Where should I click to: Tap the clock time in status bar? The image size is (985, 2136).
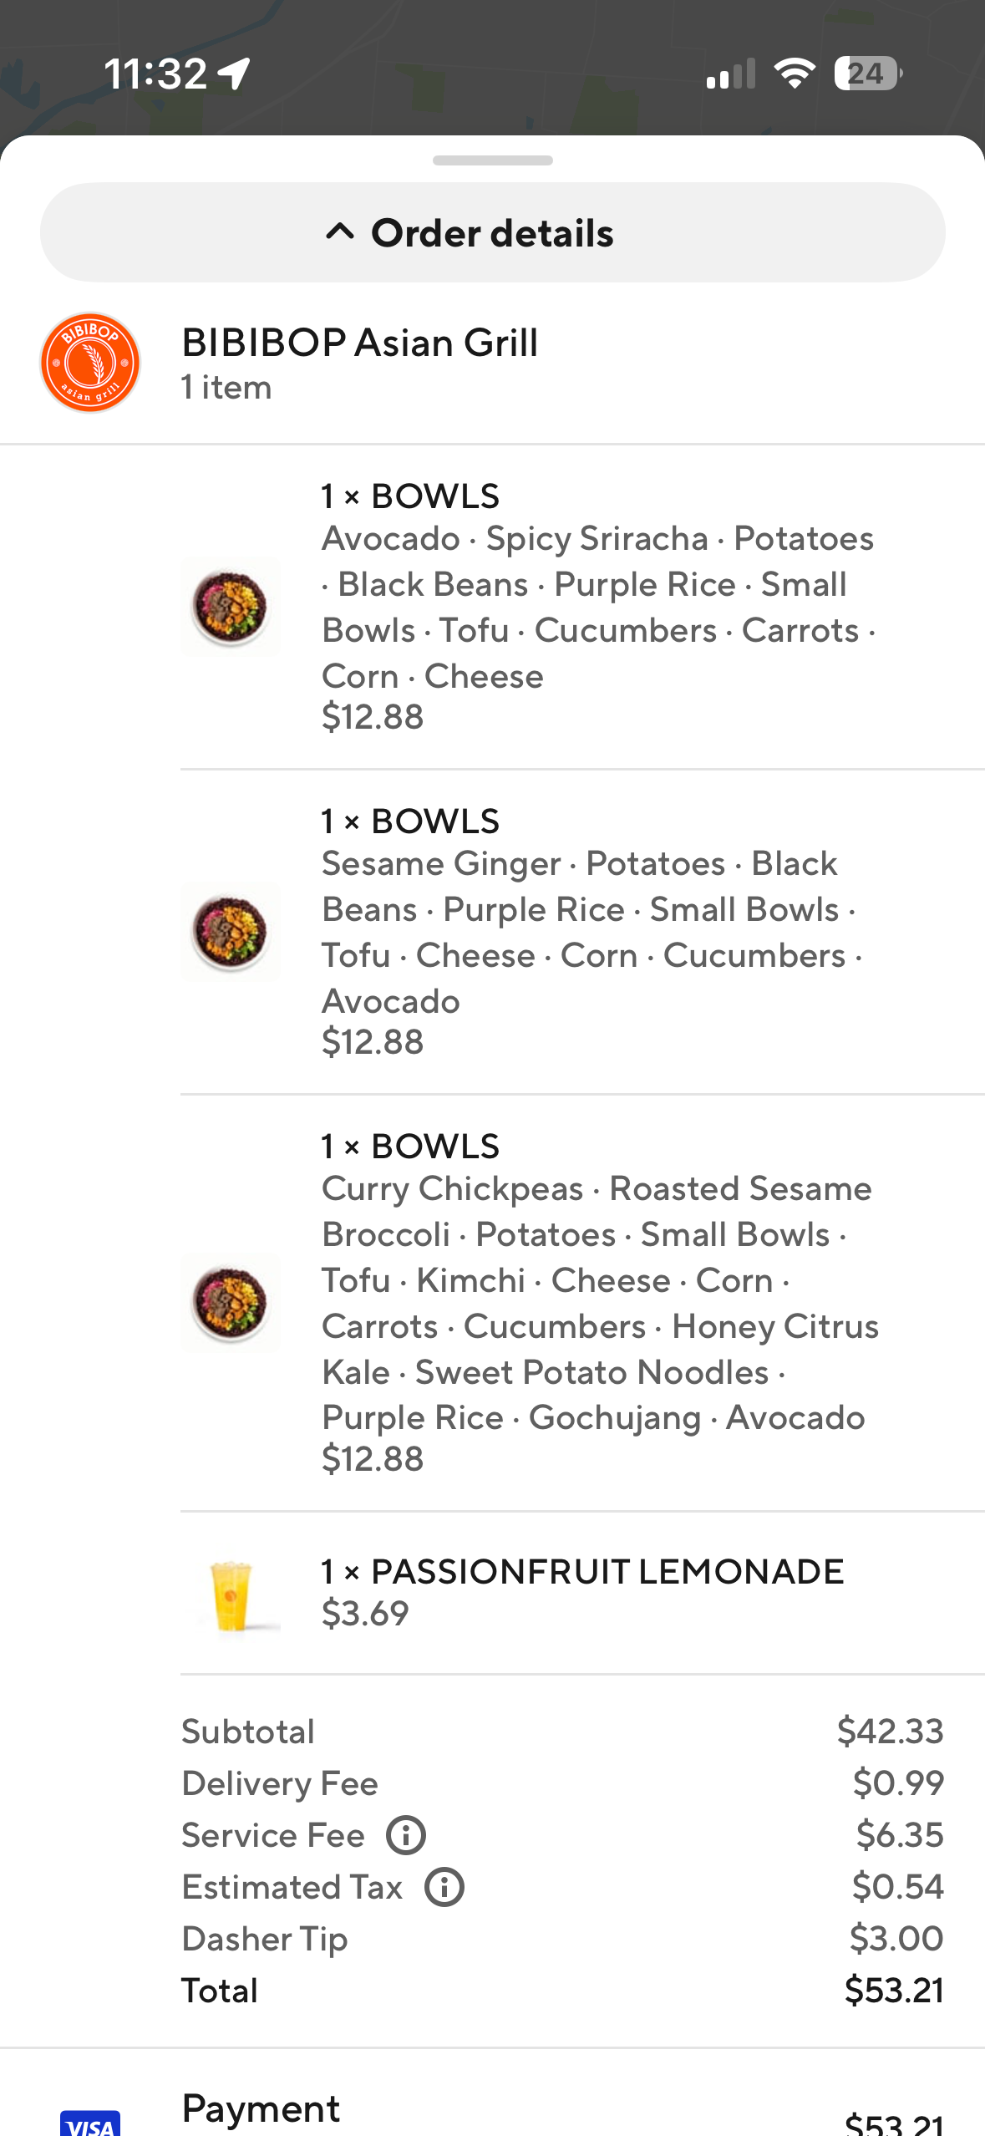[x=156, y=74]
